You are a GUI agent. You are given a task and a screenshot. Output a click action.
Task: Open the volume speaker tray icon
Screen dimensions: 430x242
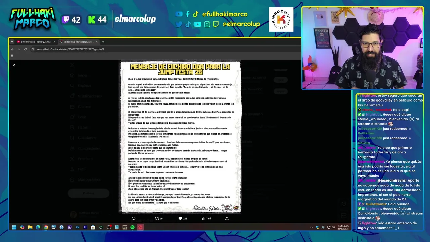pyautogui.click(x=333, y=227)
